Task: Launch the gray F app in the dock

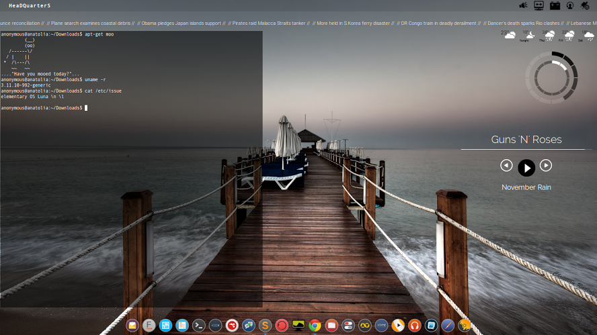Action: click(149, 326)
